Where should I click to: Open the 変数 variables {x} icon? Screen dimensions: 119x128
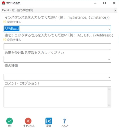tap(49, 121)
